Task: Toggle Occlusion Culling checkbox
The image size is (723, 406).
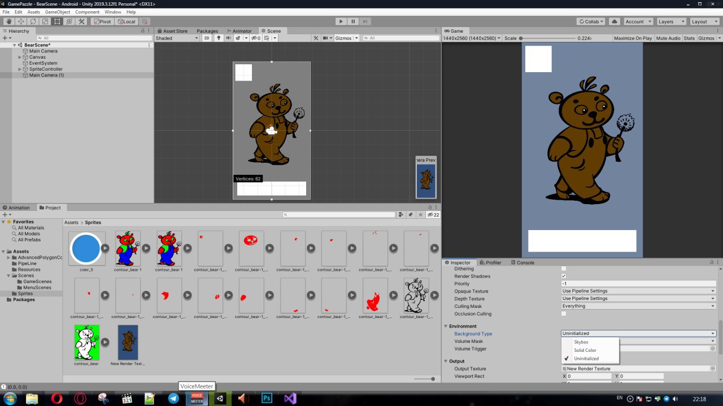Action: click(564, 314)
